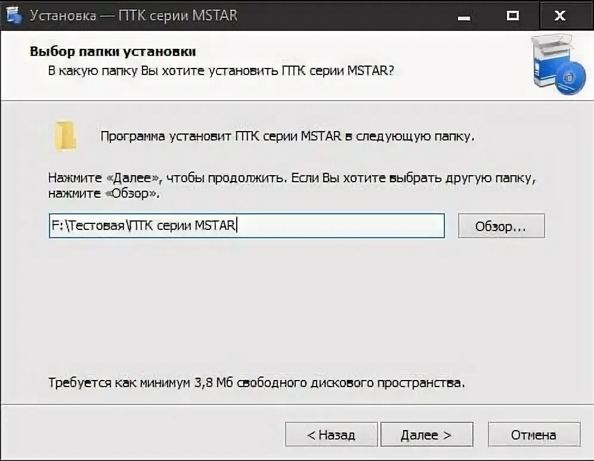Continue with the Далее > button
The width and height of the screenshot is (594, 461).
click(x=426, y=435)
